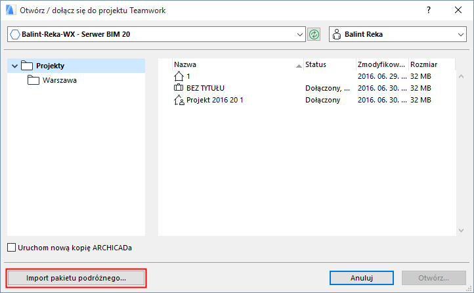Click the green server refresh icon
The width and height of the screenshot is (474, 293).
pos(314,34)
